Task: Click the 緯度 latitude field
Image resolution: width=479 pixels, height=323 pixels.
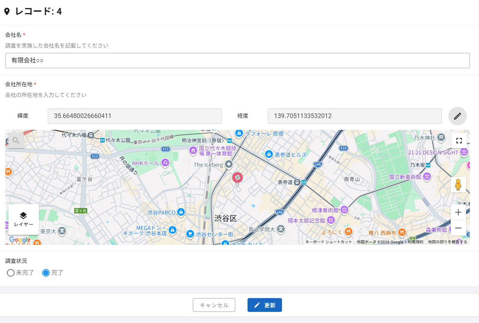Action: click(x=135, y=116)
